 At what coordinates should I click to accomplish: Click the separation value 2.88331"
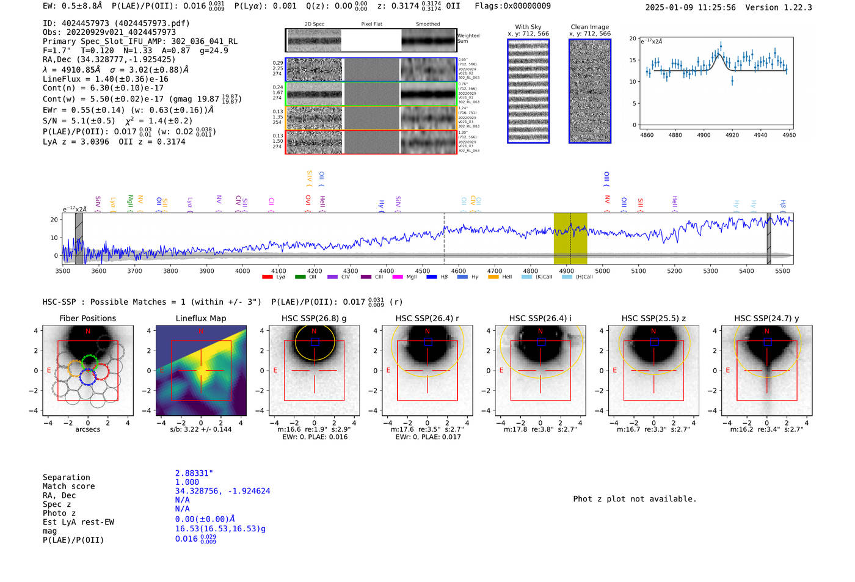(194, 473)
